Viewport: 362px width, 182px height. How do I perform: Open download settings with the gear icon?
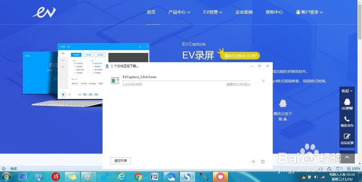pyautogui.click(x=263, y=162)
